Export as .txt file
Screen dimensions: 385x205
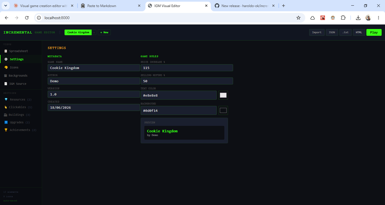(x=346, y=32)
